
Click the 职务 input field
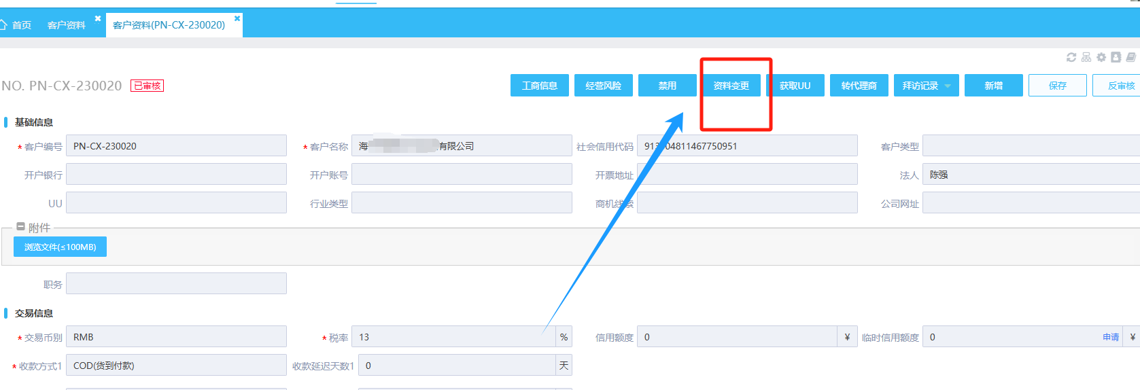coord(176,284)
